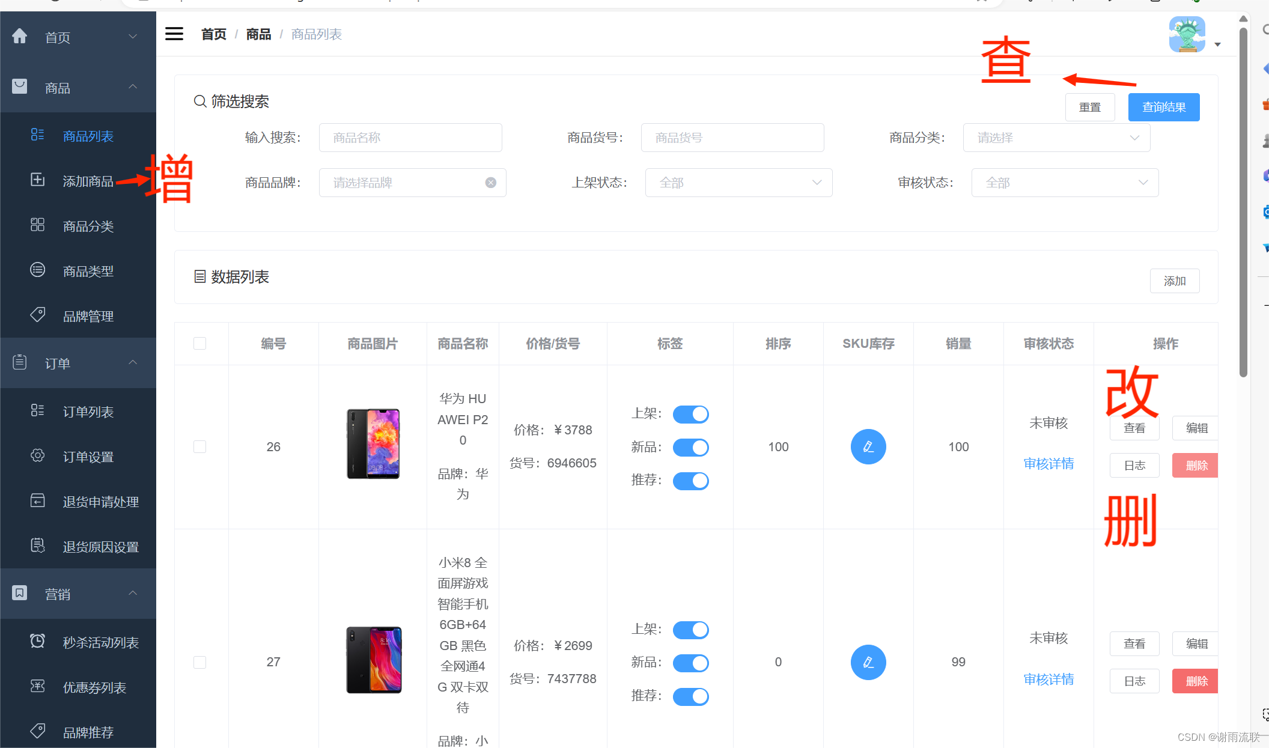Disable 推荐 switch for product 27
Viewport: 1269px width, 748px height.
coord(690,696)
